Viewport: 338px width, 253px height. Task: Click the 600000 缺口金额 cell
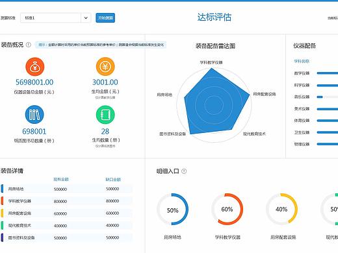(x=112, y=213)
